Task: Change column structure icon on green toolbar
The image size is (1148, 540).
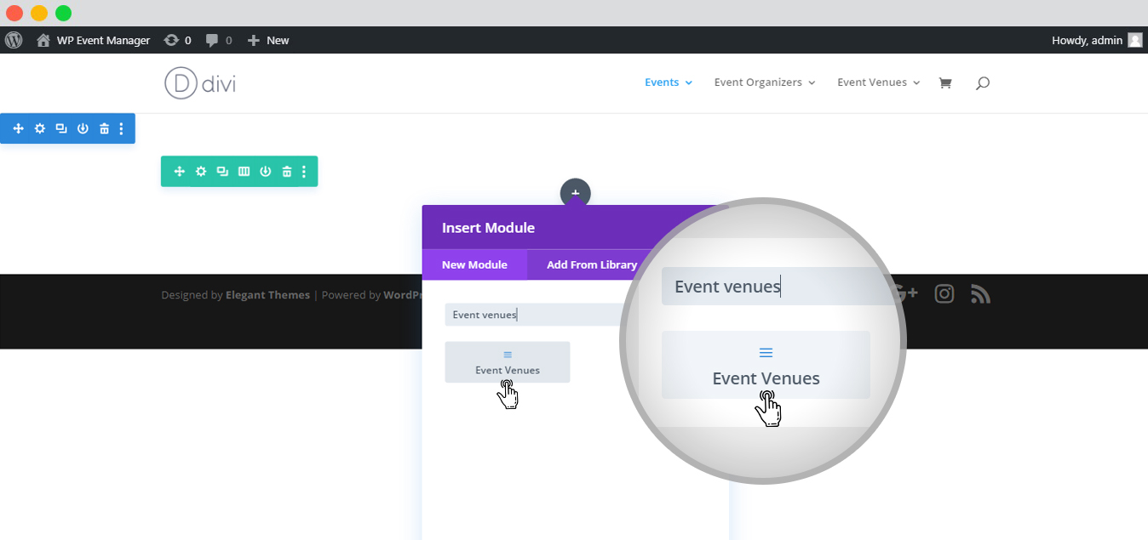Action: (x=244, y=171)
